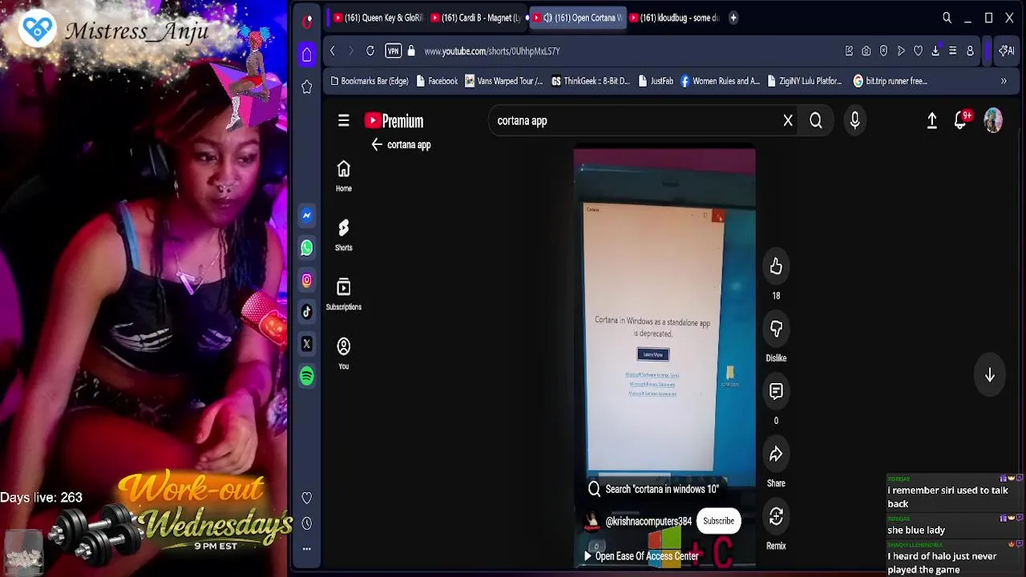Image resolution: width=1026 pixels, height=577 pixels.
Task: Click the sidebar star bookmarks icon
Action: 307,87
